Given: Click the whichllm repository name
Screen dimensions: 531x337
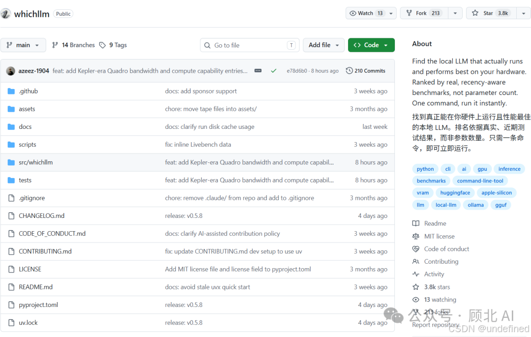Looking at the screenshot, I should tap(32, 14).
